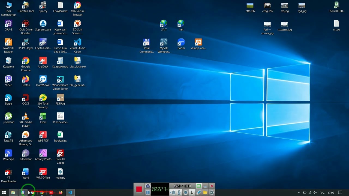Select the main.py Python file
349x196 pixels.
(60, 174)
